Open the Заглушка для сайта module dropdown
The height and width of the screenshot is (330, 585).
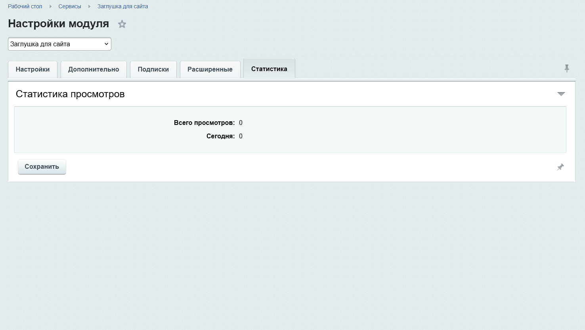coord(59,44)
